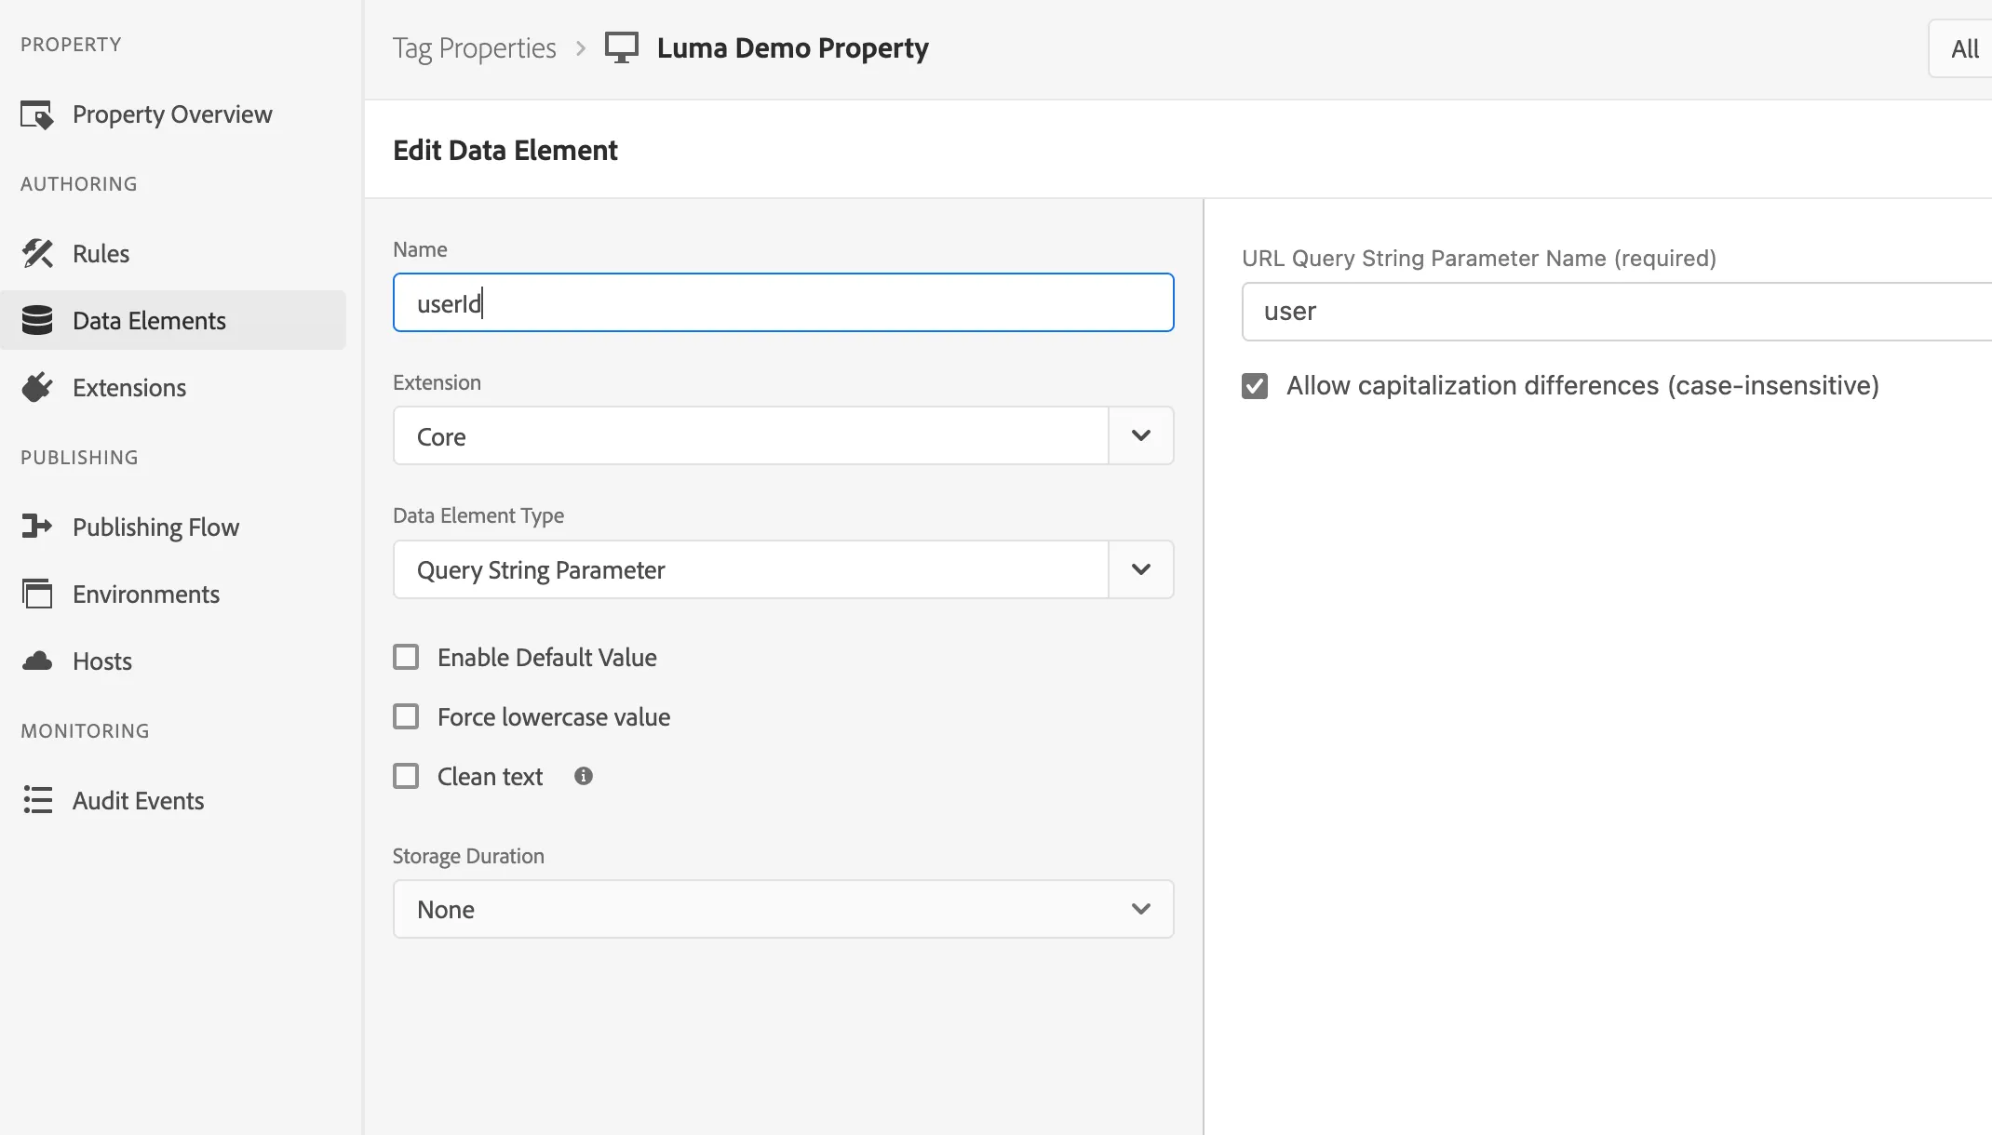Screen dimensions: 1992x1135
Task: Open Environments window icon
Action: 37,594
